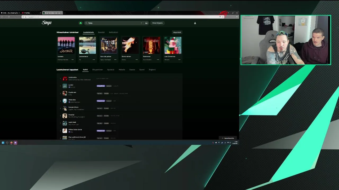Open the Windows Start menu
The width and height of the screenshot is (339, 190).
click(x=3, y=143)
